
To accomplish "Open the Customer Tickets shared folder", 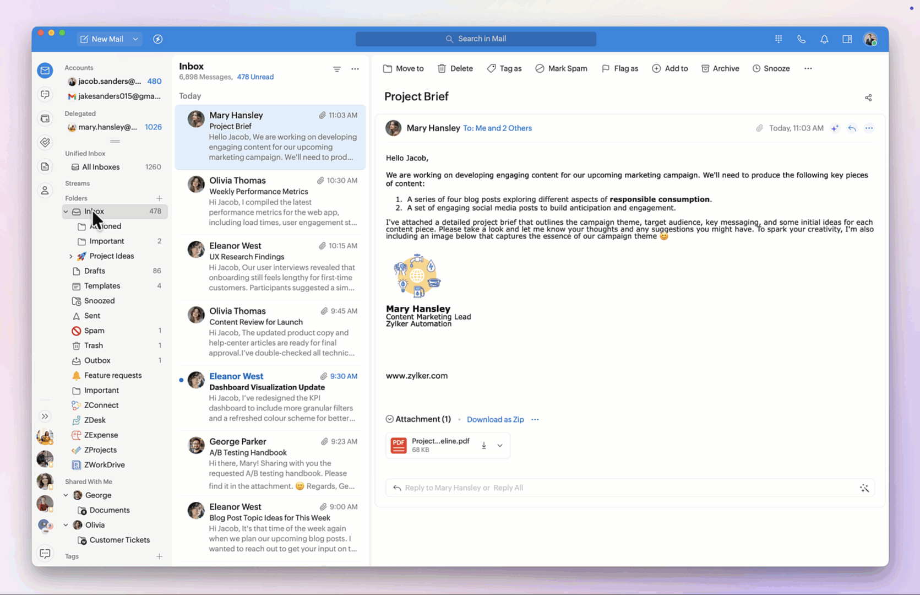I will (115, 540).
